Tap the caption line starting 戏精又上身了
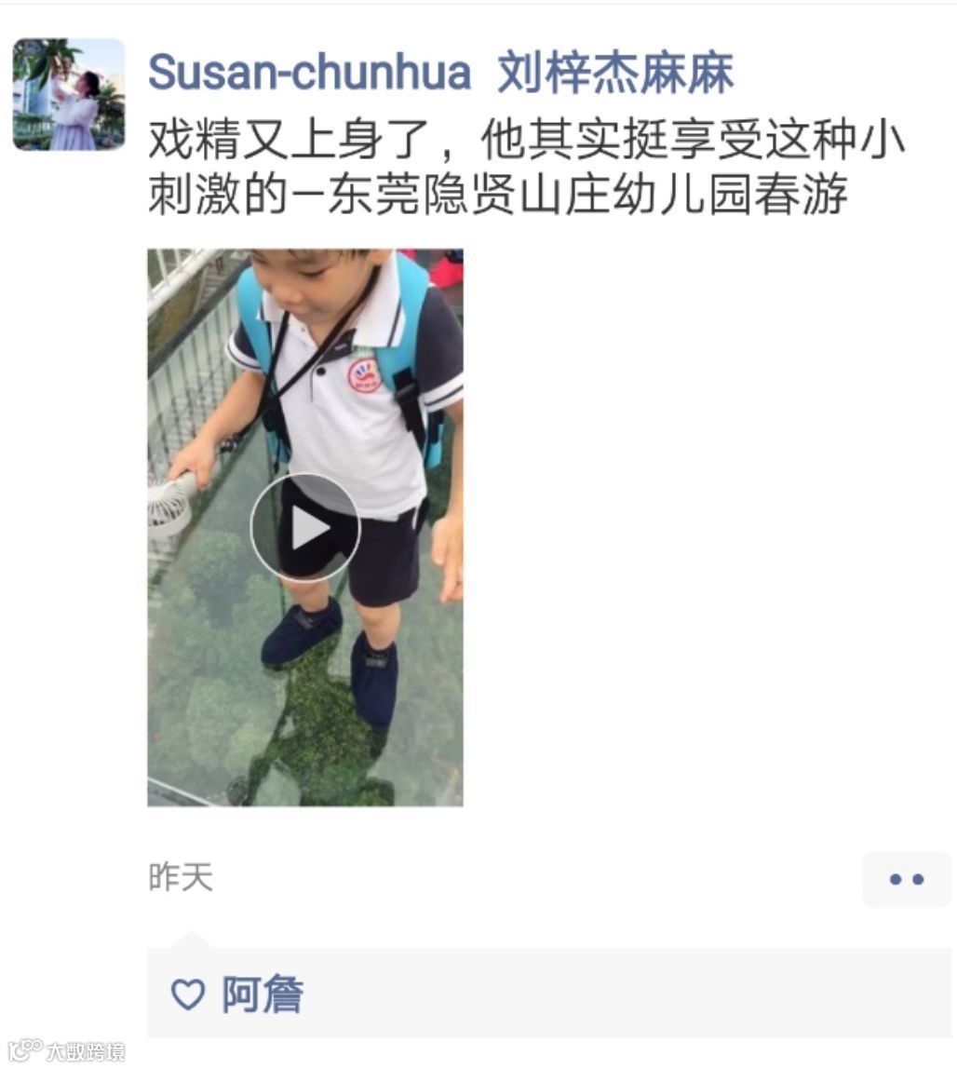This screenshot has width=957, height=1069. click(526, 139)
